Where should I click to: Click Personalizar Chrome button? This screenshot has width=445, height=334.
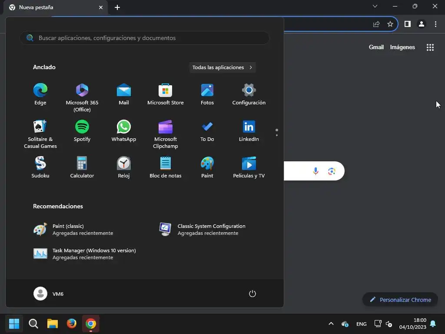(400, 300)
